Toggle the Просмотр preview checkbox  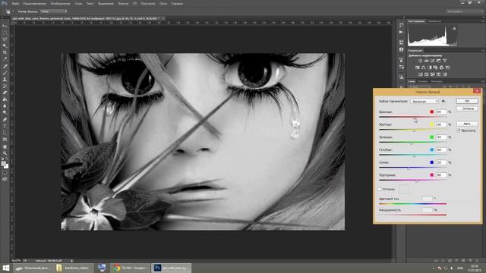coord(459,130)
